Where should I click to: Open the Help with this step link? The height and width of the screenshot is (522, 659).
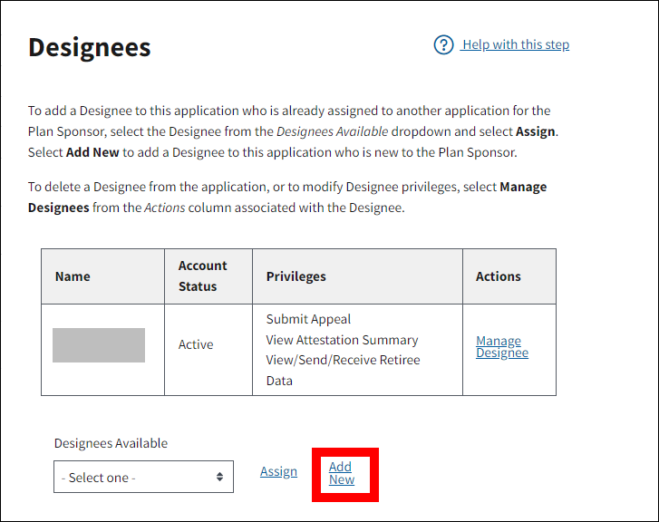(515, 45)
